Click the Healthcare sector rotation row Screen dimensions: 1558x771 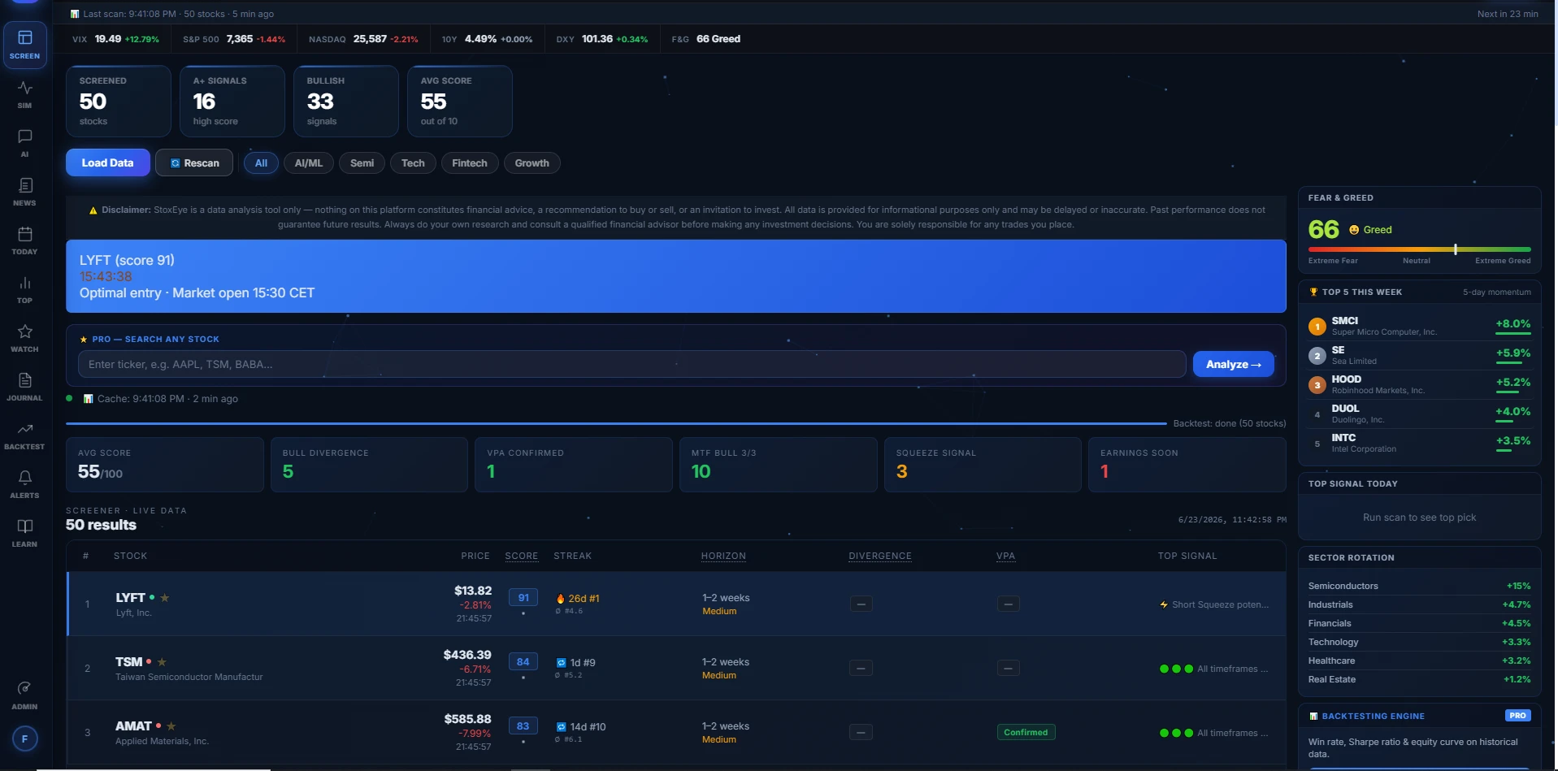click(1419, 661)
